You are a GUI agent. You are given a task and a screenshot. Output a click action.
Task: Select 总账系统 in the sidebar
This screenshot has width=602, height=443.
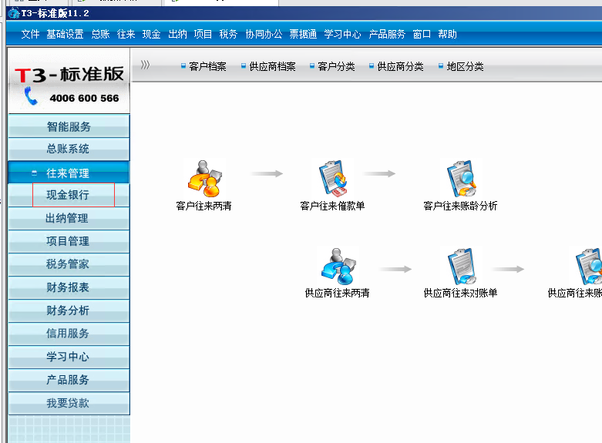[x=69, y=149]
